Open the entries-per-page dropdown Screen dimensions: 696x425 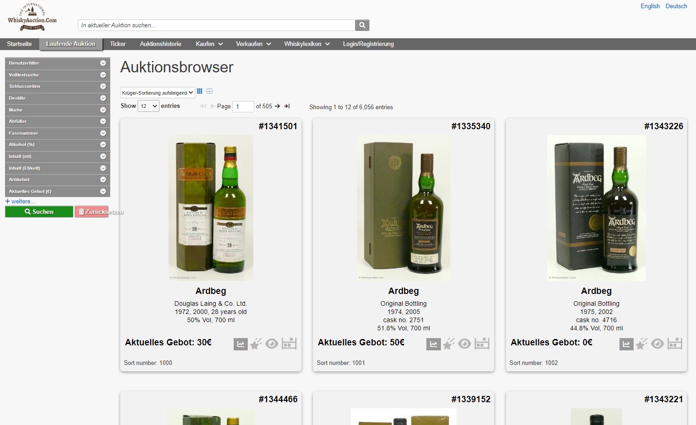(x=148, y=106)
